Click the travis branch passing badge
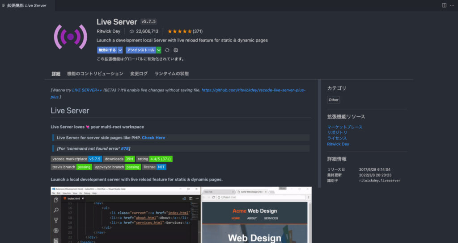This screenshot has height=243, width=458. 72,167
